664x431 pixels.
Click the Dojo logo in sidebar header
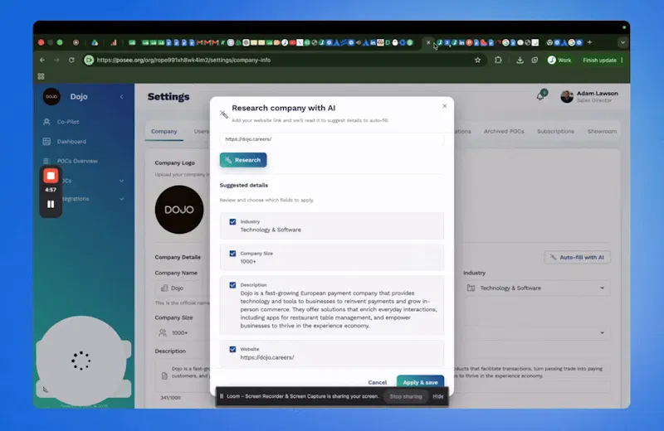tap(51, 96)
